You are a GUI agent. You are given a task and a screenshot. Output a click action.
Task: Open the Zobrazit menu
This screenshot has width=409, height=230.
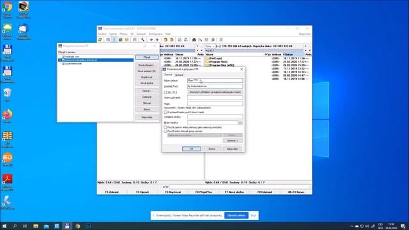(141, 34)
